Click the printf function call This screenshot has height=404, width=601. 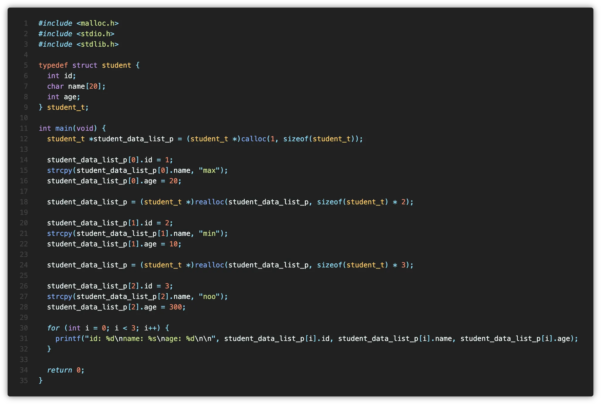pyautogui.click(x=68, y=339)
